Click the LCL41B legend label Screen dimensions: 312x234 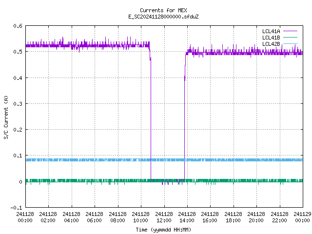pyautogui.click(x=271, y=38)
